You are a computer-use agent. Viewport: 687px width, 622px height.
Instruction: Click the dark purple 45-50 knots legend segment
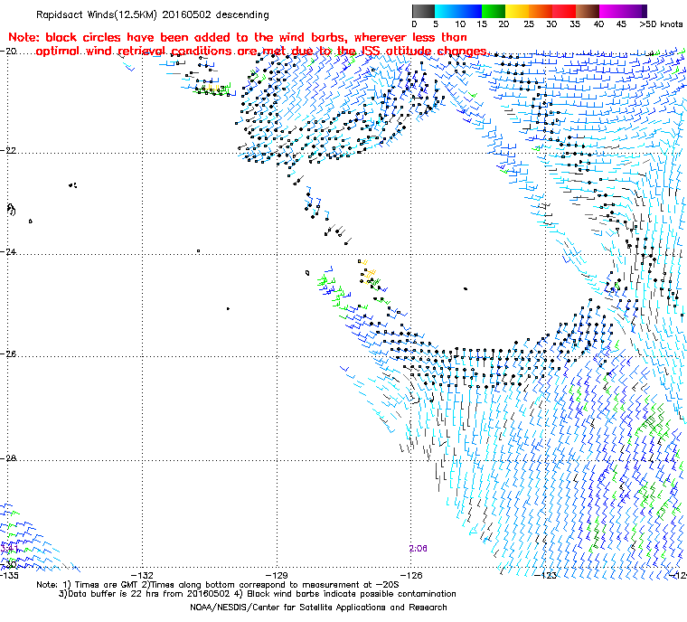[635, 11]
